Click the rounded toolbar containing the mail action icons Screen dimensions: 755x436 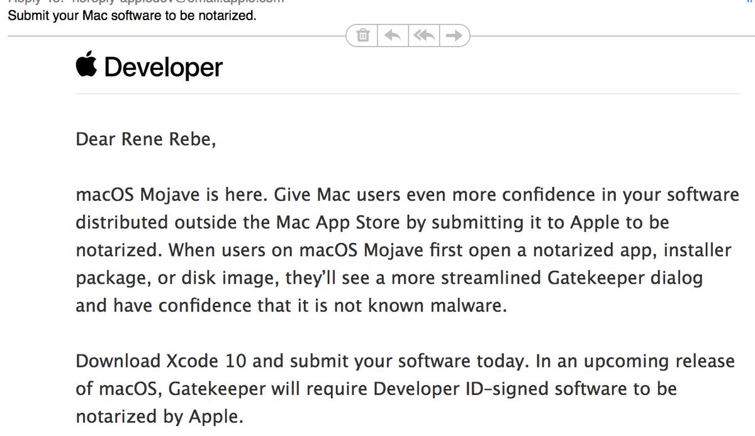(408, 35)
